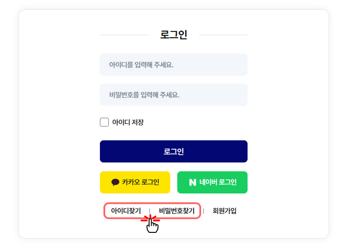Click the divider between 아이디찾기 and 비밀번호찾기
Viewport: 351px width, 251px height.
click(150, 211)
